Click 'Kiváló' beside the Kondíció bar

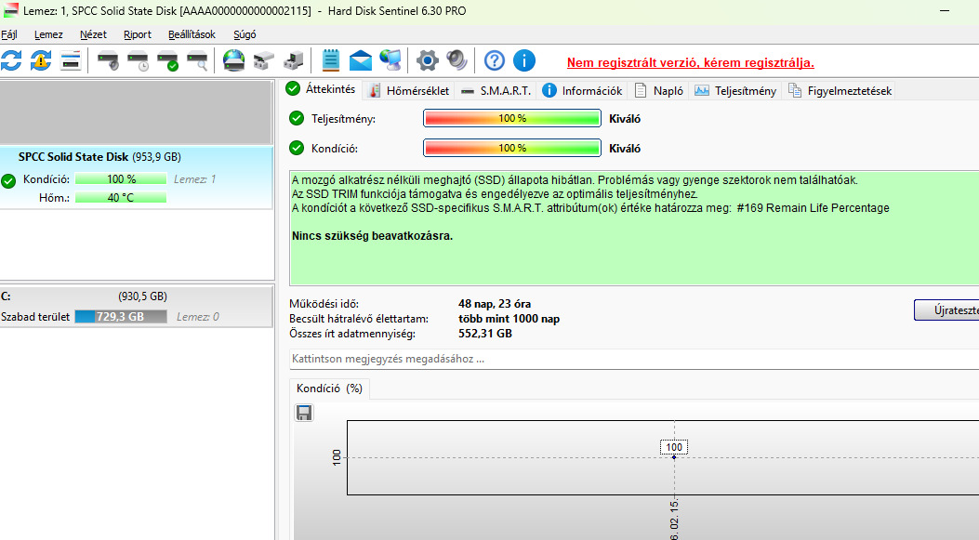tap(625, 149)
